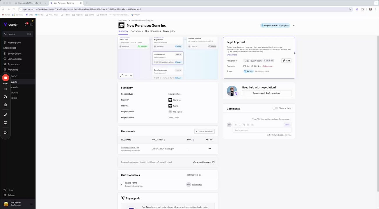Sort documents by the Type column

pos(191,140)
